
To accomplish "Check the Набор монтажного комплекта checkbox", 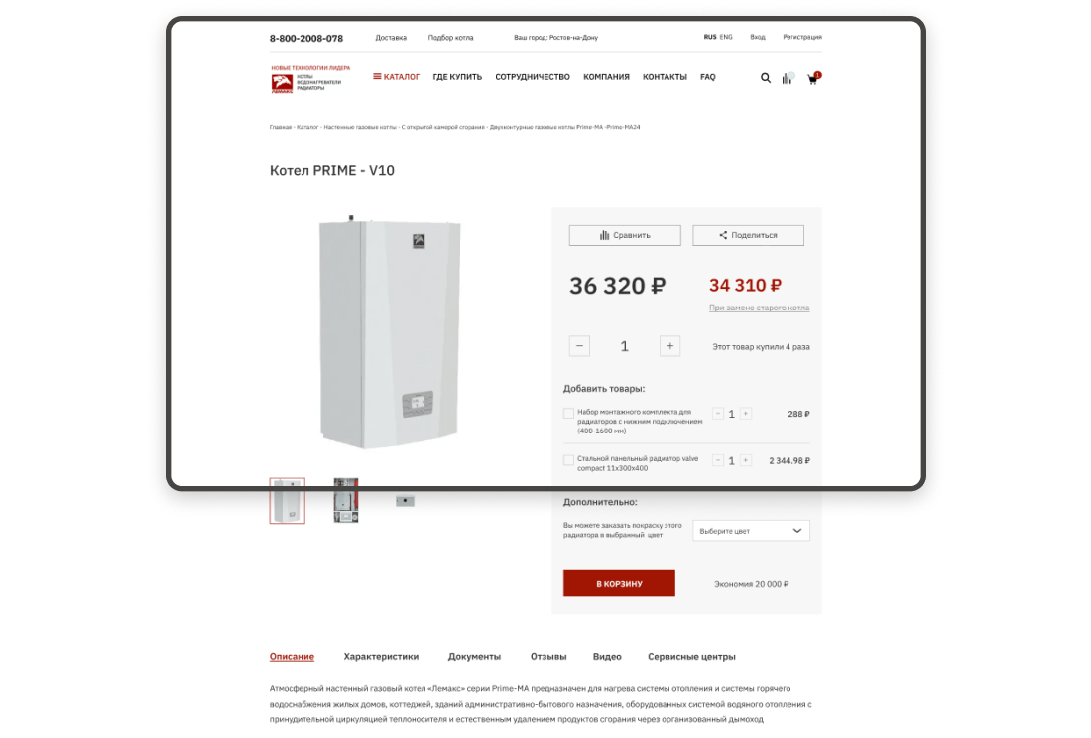I will click(568, 414).
